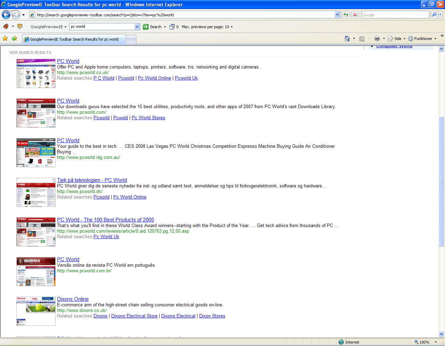Click the address bar URL field
Viewport: 445px width, 346px height.
click(x=182, y=15)
